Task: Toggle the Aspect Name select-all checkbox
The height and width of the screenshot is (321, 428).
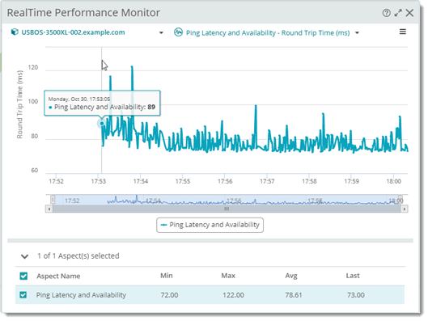Action: pyautogui.click(x=23, y=276)
